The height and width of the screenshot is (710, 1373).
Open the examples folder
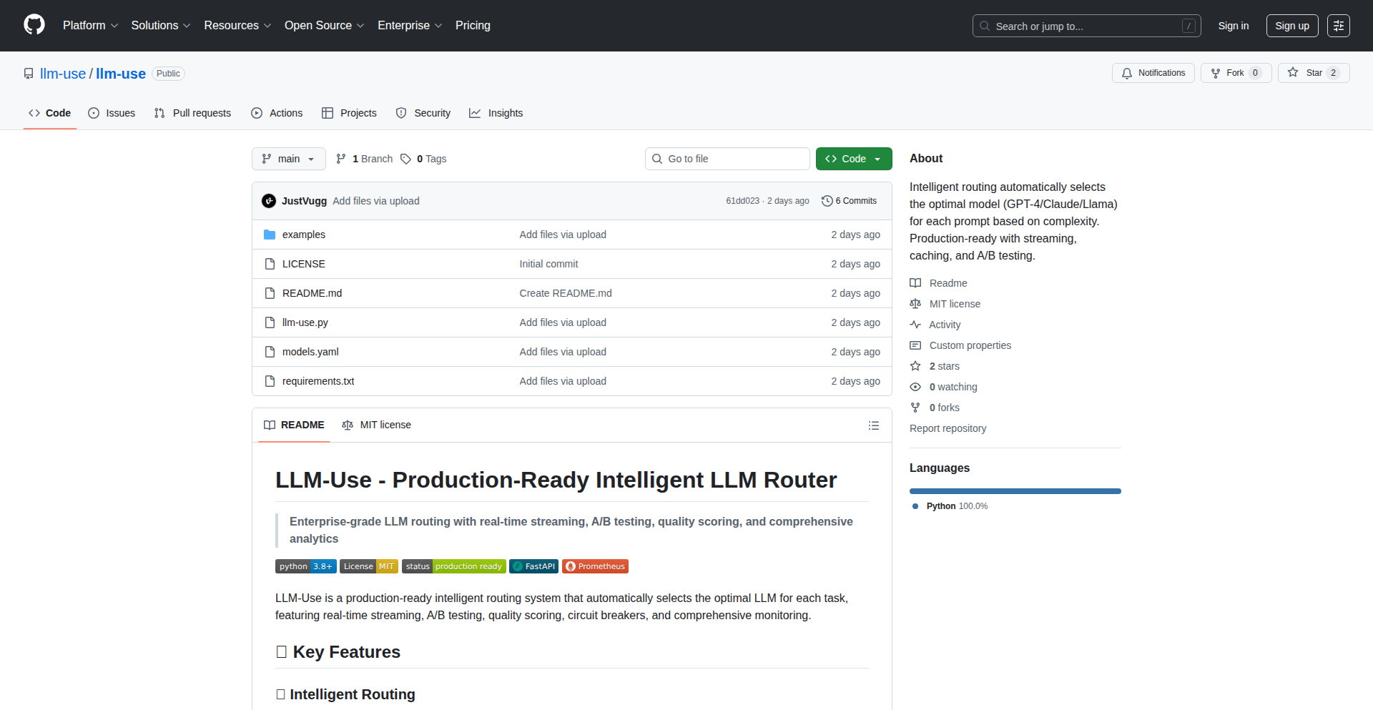pos(303,235)
